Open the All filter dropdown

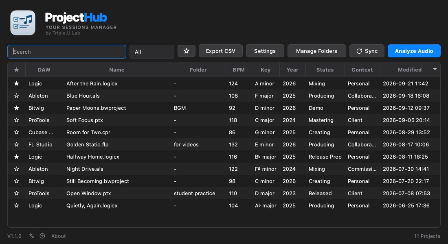tap(152, 52)
